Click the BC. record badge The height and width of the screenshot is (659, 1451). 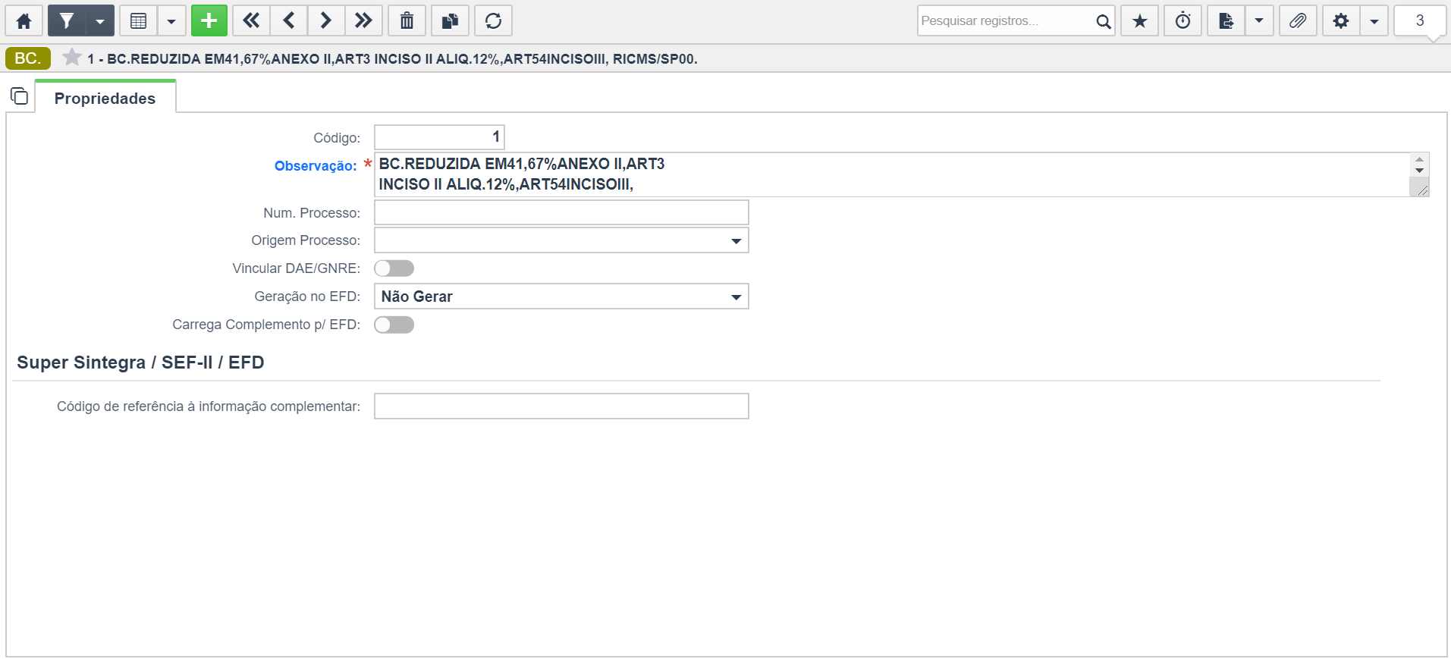27,58
